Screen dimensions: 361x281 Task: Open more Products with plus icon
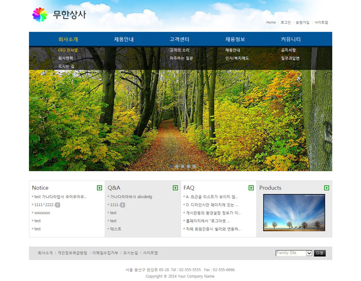[x=326, y=188]
